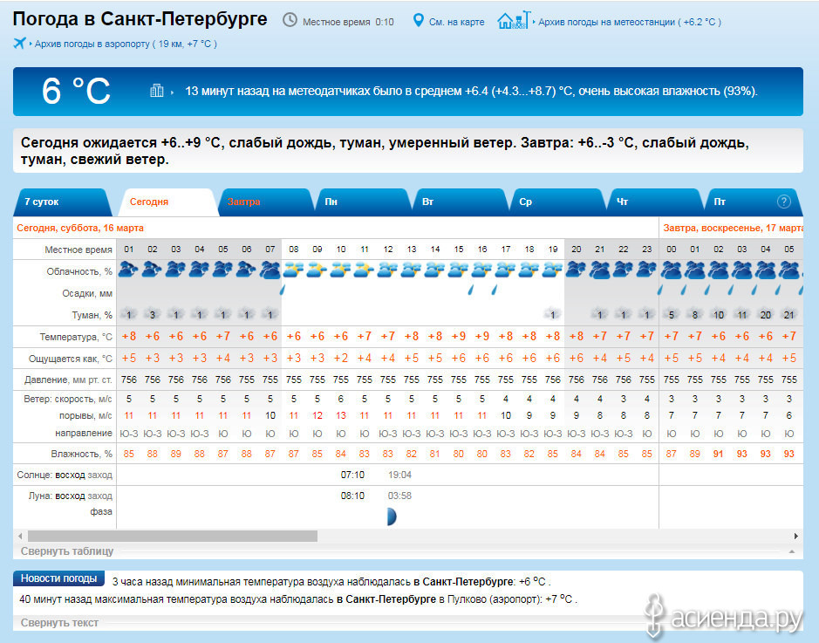Click the weather station house icon
The width and height of the screenshot is (819, 643).
click(514, 20)
